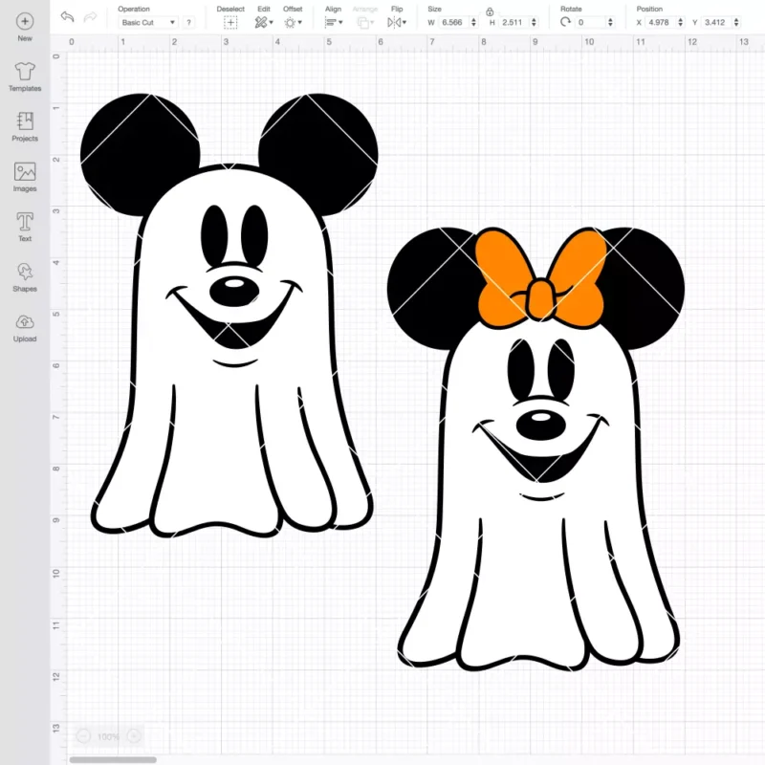Open the Projects panel

(x=25, y=127)
